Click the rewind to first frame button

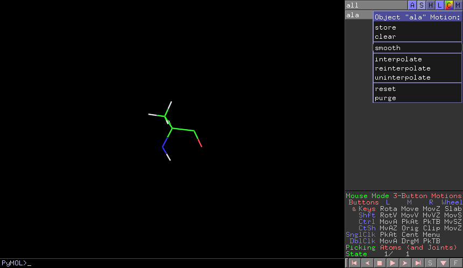(354, 263)
